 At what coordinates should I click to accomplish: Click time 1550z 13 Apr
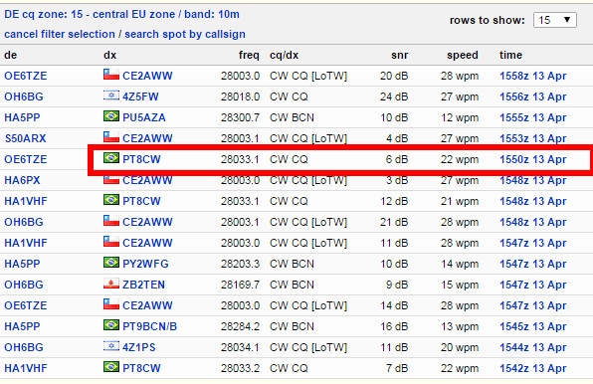pos(533,159)
